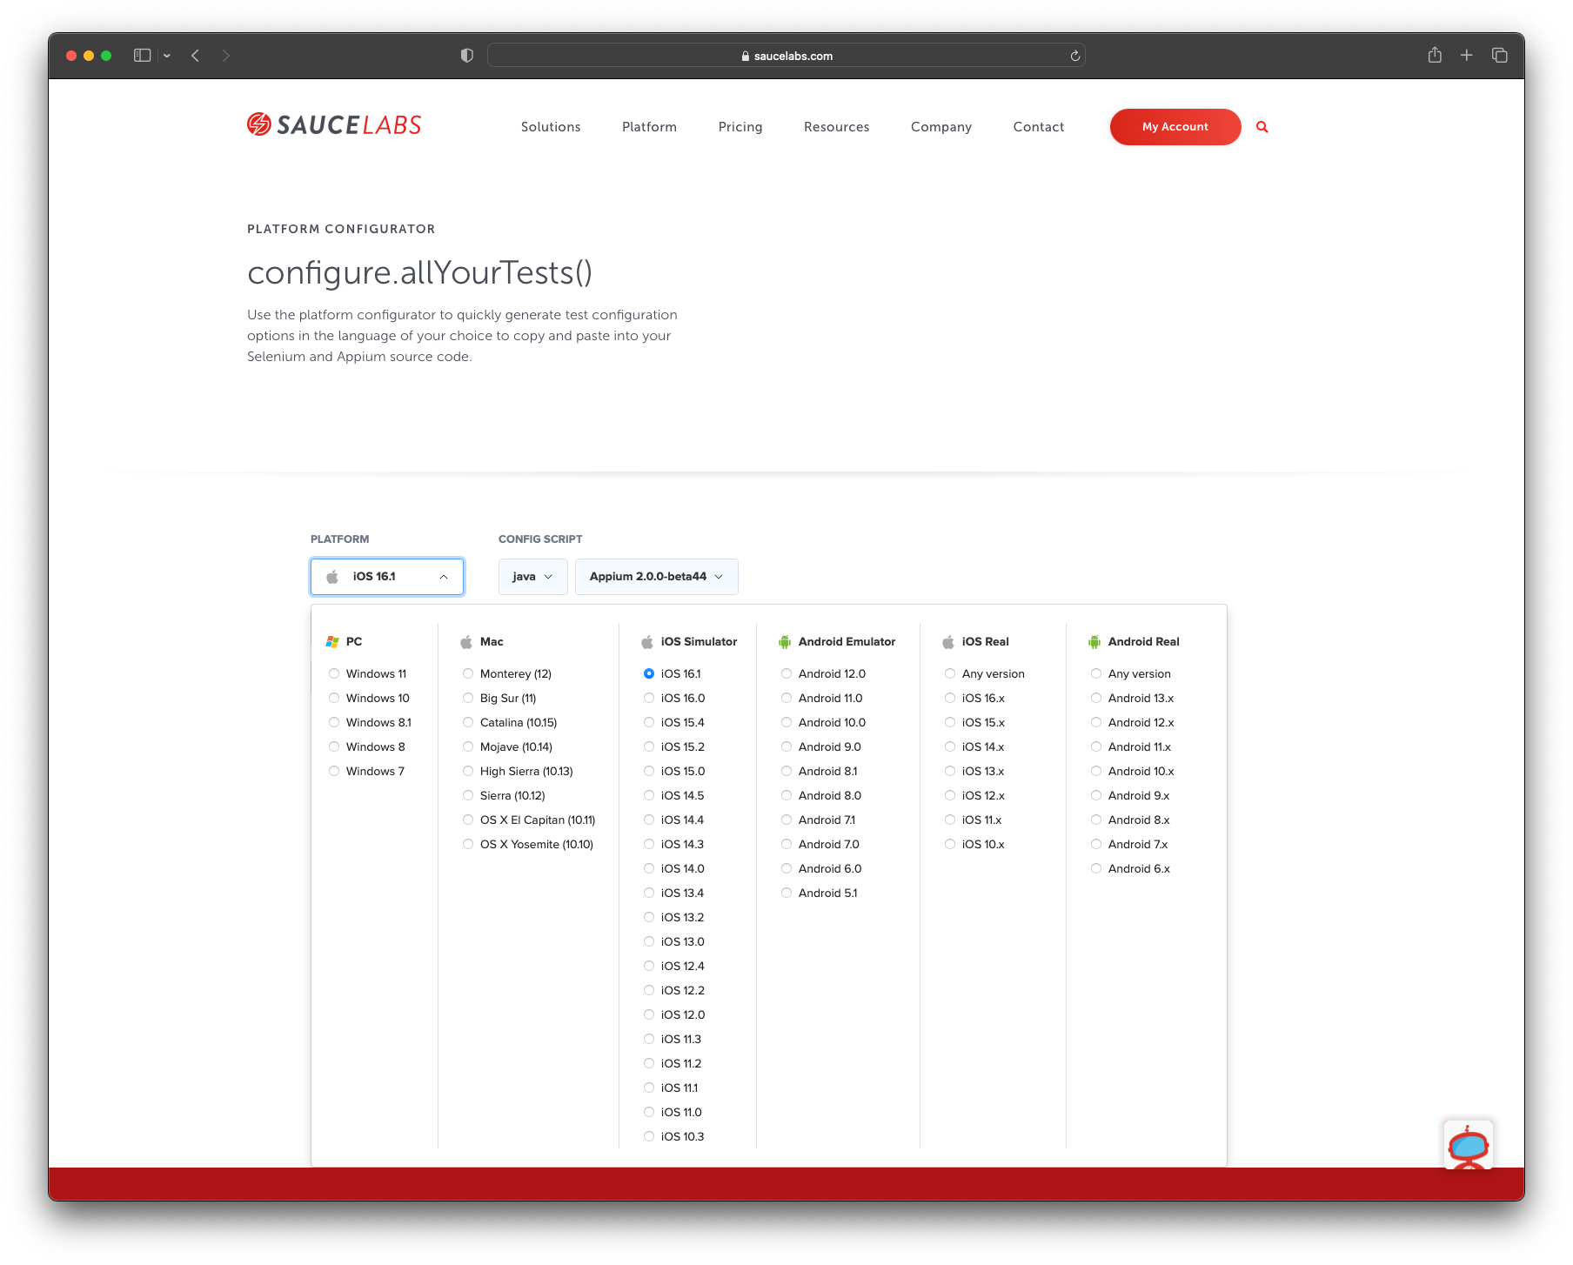The width and height of the screenshot is (1573, 1265).
Task: Go back with Safari's back arrow
Action: pyautogui.click(x=196, y=56)
